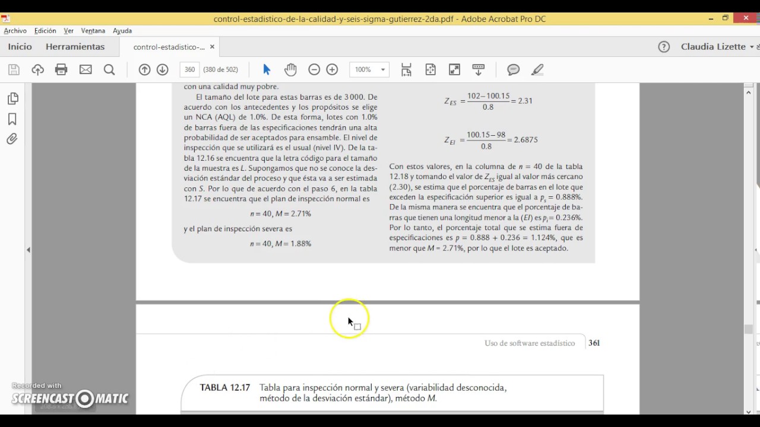Click the upload to cloud icon
This screenshot has width=760, height=427.
[37, 70]
